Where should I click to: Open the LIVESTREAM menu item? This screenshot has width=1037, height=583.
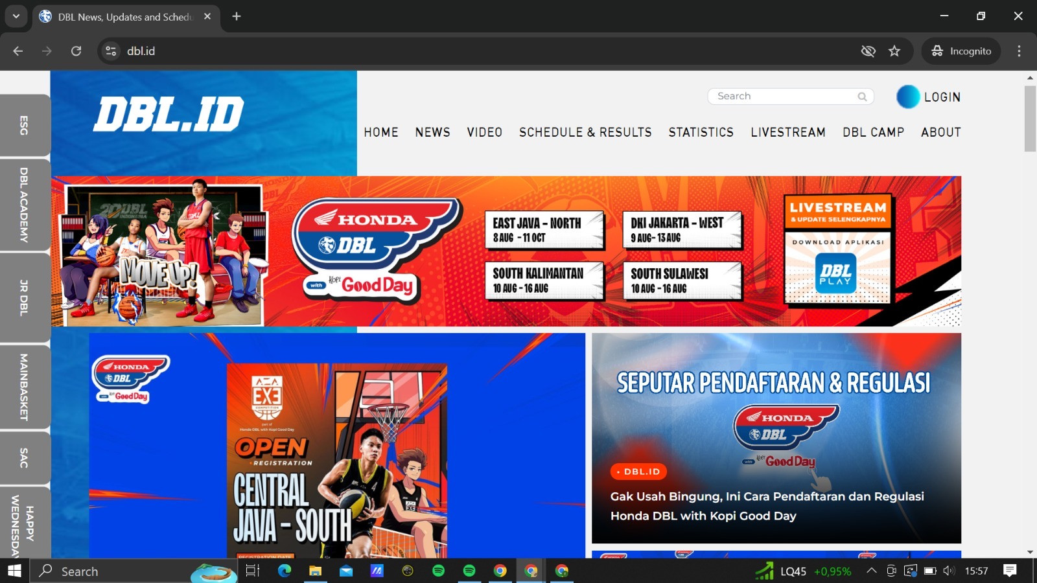[x=788, y=132]
